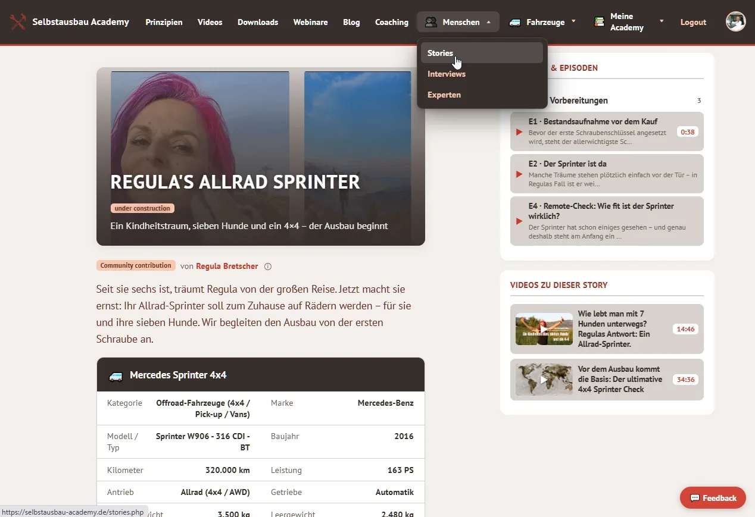Viewport: 755px width, 517px height.
Task: Open video title 'Vor dem Ausbau kommt die Basis'
Action: click(621, 379)
